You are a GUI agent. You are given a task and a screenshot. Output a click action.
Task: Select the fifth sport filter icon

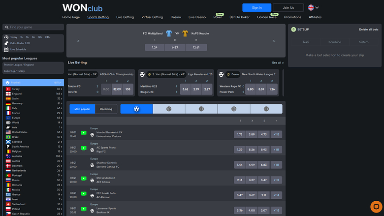coord(266,109)
